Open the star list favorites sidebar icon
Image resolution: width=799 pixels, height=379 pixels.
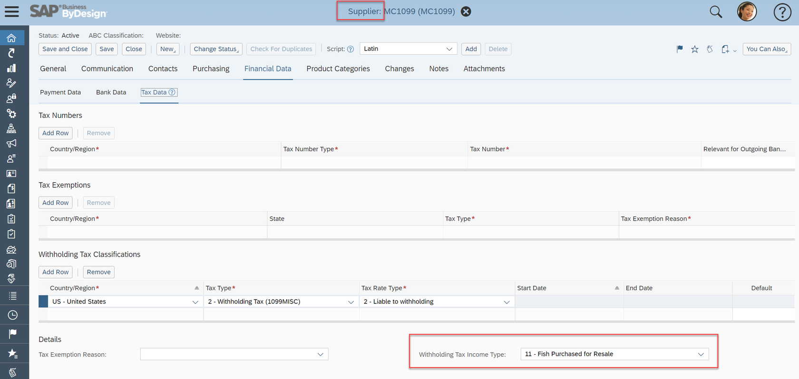[12, 353]
